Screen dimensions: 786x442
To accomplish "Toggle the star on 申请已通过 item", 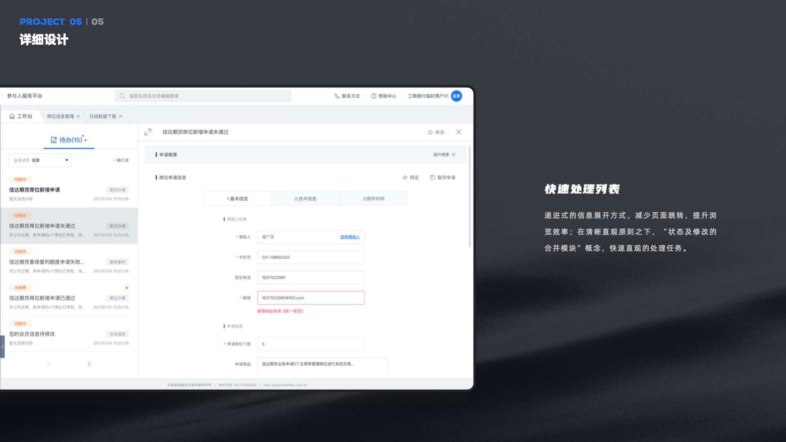I will point(126,288).
